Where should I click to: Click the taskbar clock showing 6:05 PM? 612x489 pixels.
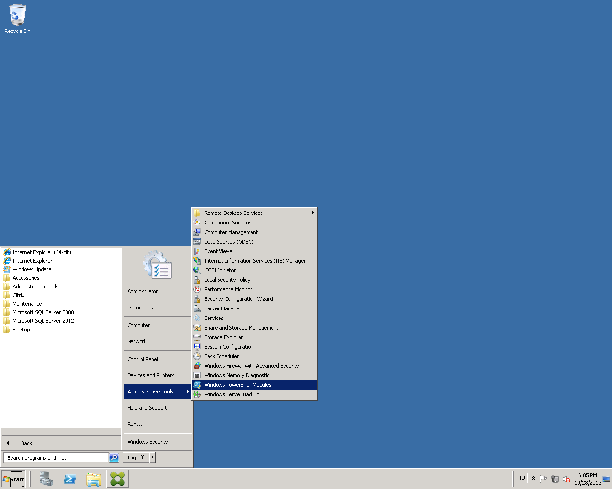(x=588, y=479)
